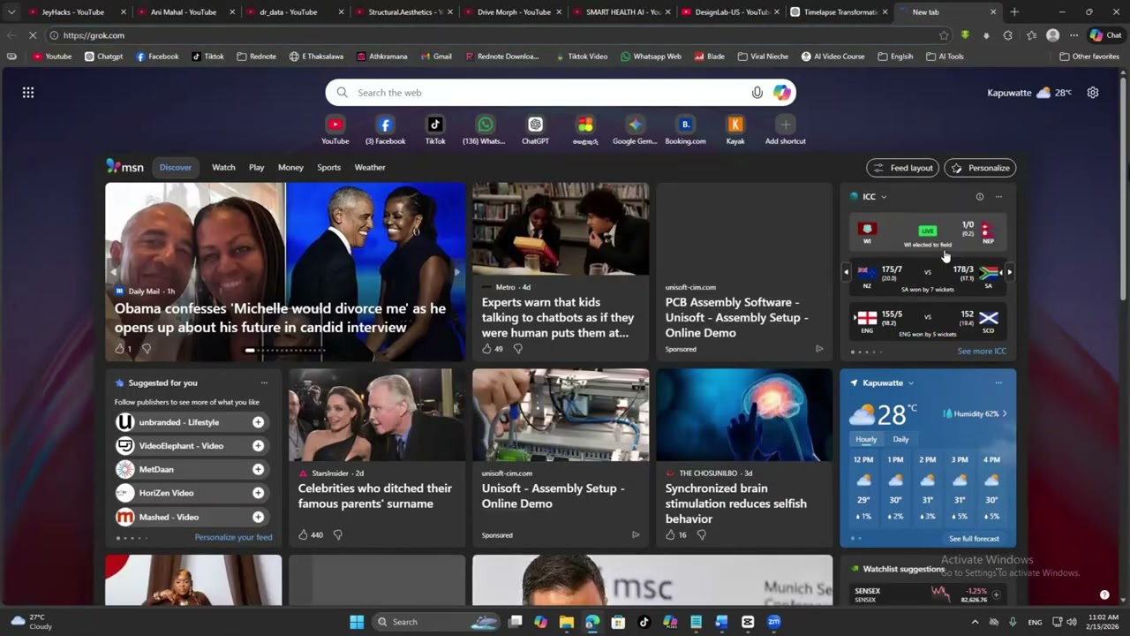This screenshot has height=636, width=1130.
Task: Switch to the Watch feed tab
Action: 223,167
